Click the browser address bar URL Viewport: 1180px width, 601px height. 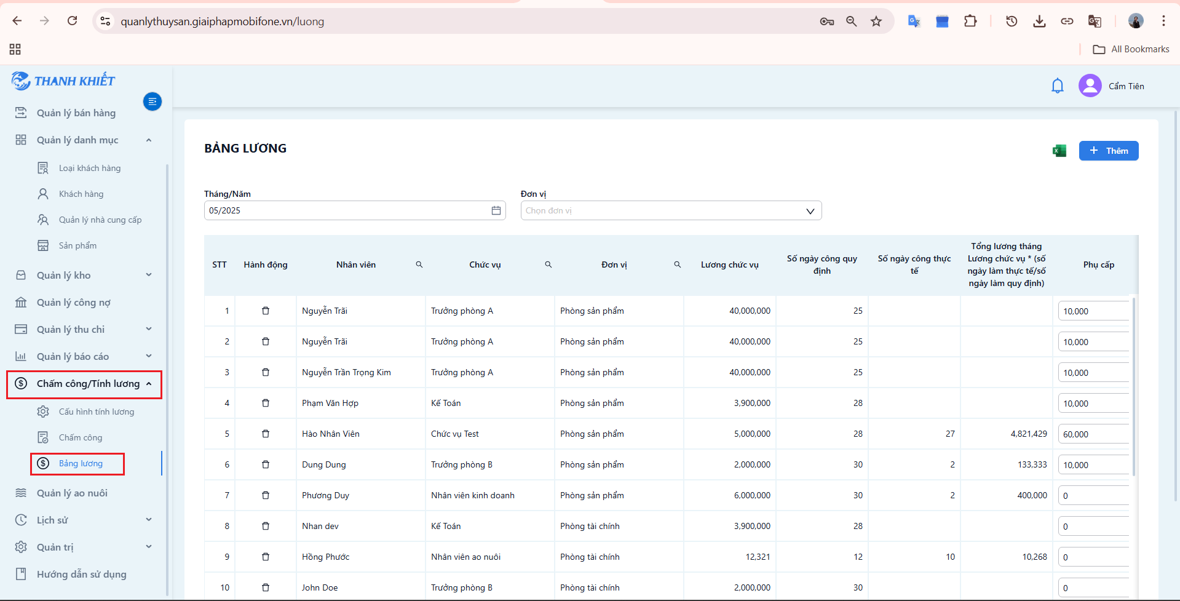click(223, 22)
